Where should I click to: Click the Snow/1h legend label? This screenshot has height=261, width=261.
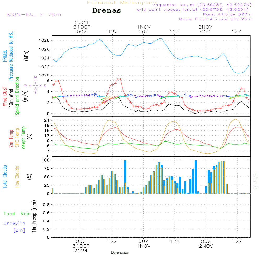[14, 223]
